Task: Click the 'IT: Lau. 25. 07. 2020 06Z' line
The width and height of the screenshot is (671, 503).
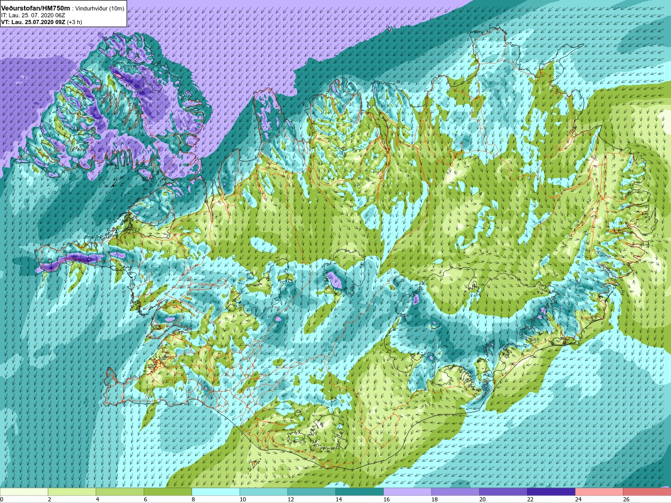Action: (33, 16)
